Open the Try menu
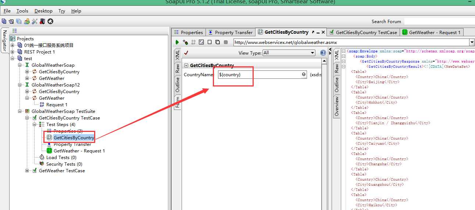The image size is (475, 210). [62, 11]
